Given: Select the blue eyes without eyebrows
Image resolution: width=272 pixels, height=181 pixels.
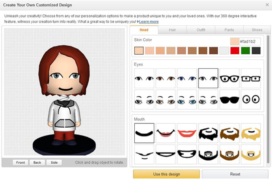Looking at the screenshot, I should point(187,78).
